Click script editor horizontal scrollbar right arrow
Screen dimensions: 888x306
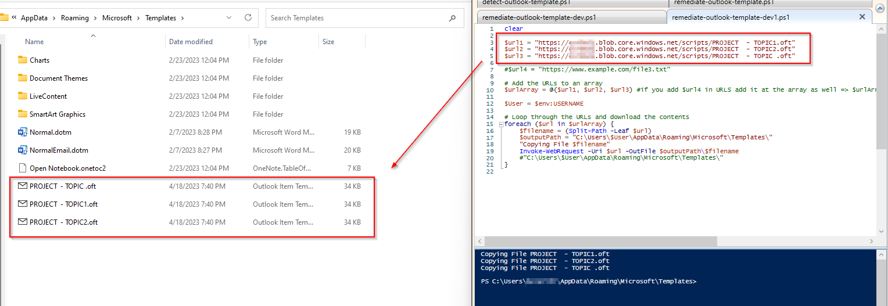point(871,241)
